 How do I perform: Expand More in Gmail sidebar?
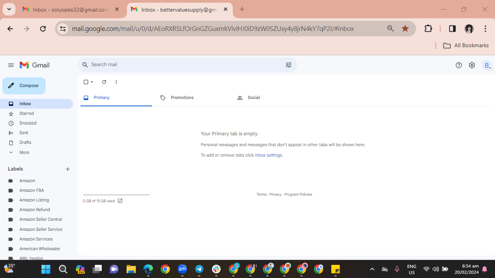pos(24,152)
